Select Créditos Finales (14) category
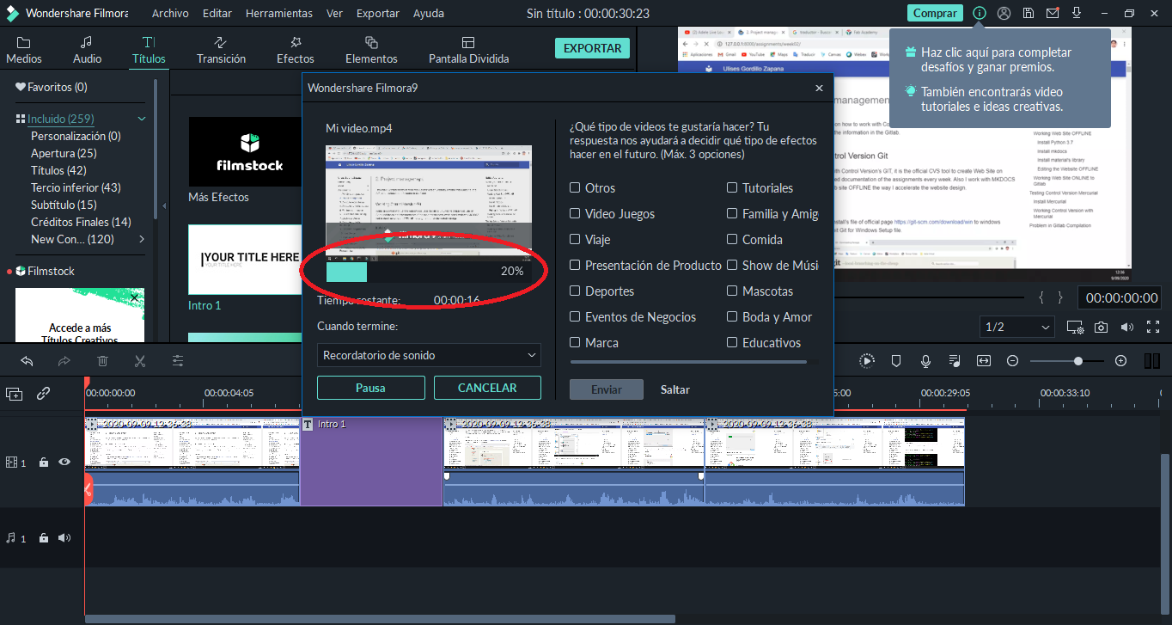The height and width of the screenshot is (625, 1172). (81, 222)
